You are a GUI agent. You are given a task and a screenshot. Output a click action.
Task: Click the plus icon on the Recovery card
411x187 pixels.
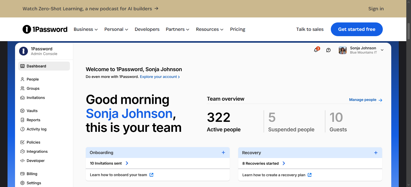pos(376,153)
